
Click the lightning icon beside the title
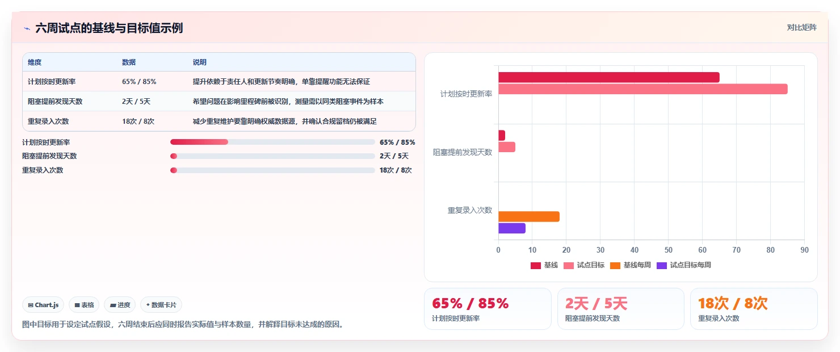(27, 28)
